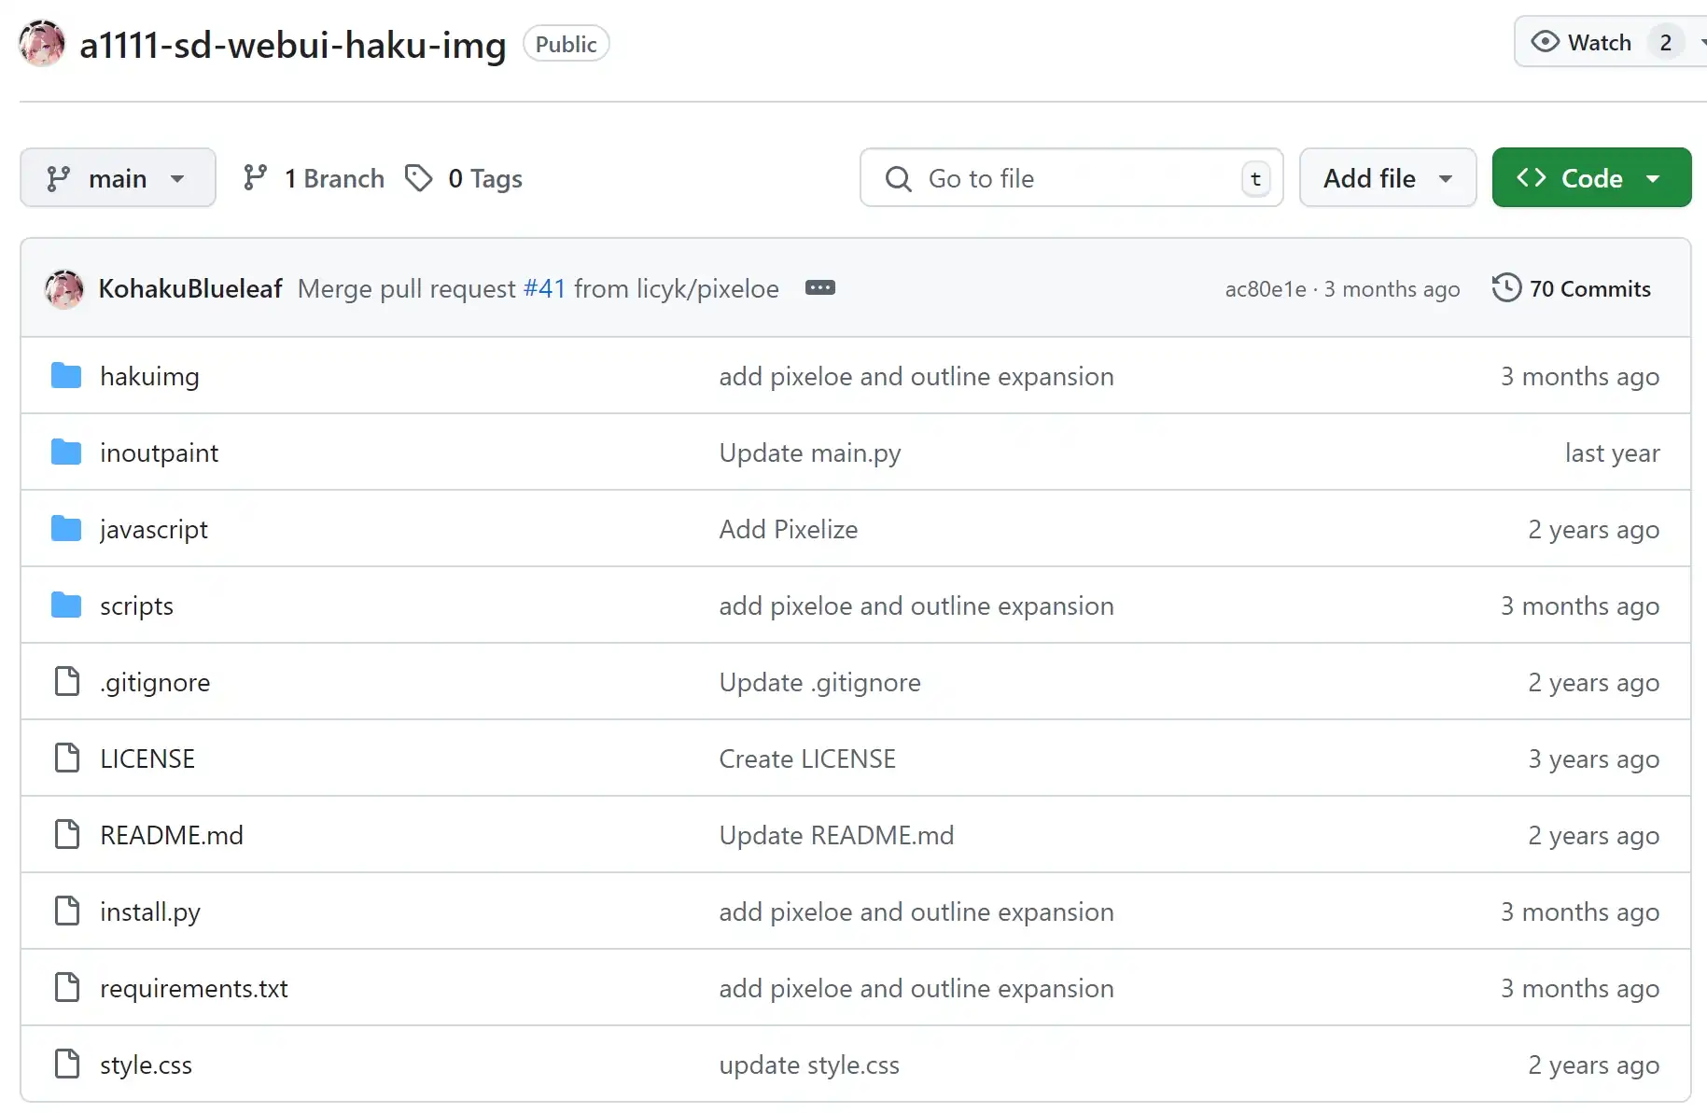Open the style.css file
1707x1113 pixels.
(x=146, y=1064)
